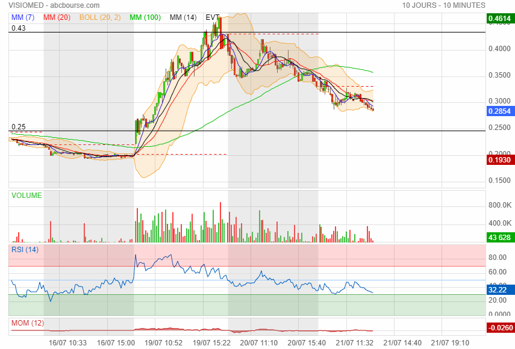Viewport: 515px width, 349px height.
Task: Click the 0.1500 price axis label
Action: tap(499, 181)
